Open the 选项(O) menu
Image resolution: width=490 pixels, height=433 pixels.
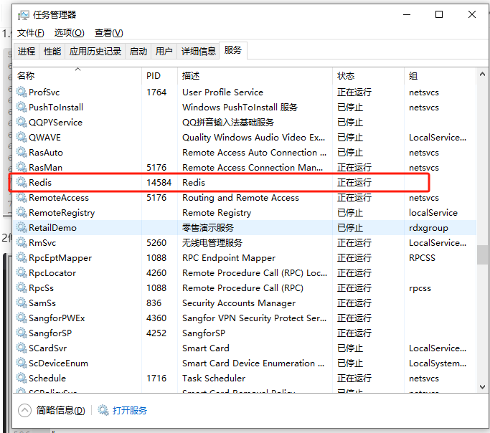[x=69, y=32]
